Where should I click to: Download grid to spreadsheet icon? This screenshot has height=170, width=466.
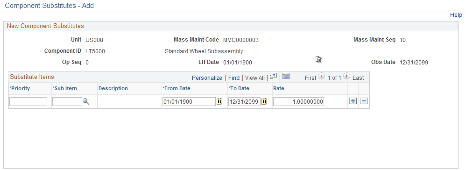point(286,76)
